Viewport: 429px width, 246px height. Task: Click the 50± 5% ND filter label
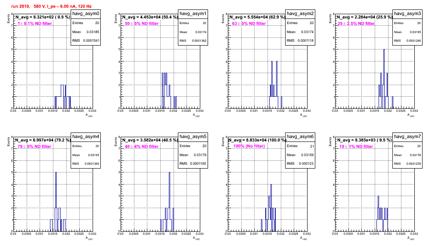pos(142,24)
